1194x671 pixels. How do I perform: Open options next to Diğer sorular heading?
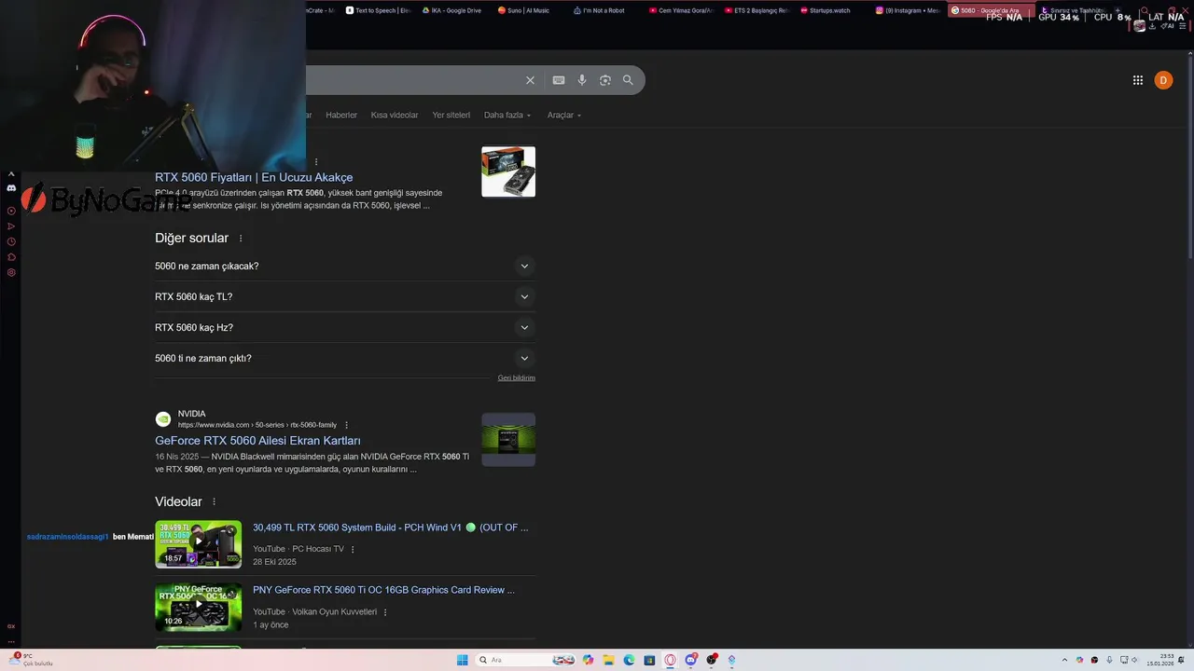(x=241, y=239)
